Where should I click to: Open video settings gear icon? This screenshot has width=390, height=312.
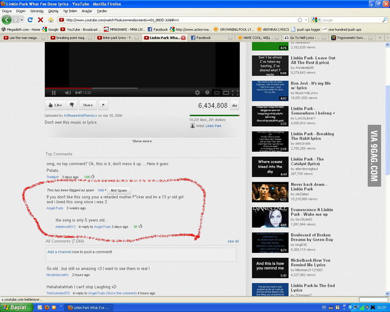pos(197,92)
